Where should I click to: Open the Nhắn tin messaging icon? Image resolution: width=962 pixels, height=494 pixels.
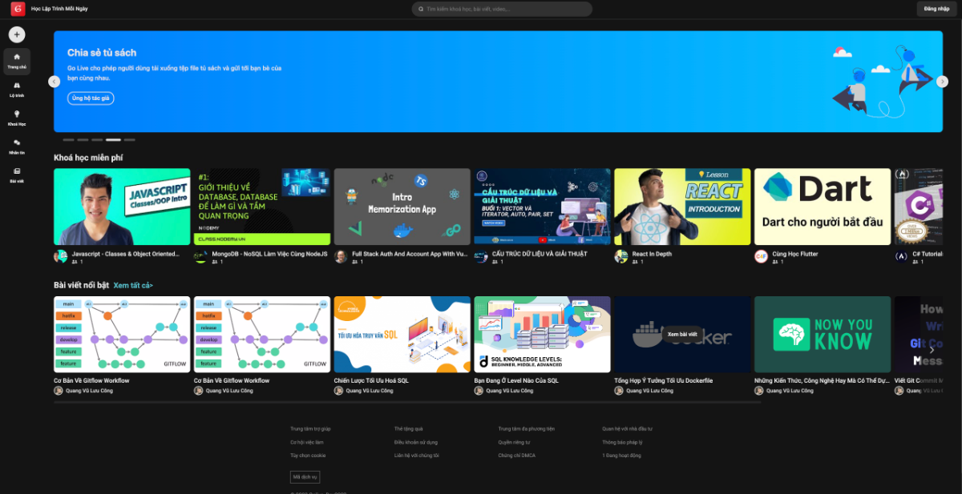[x=17, y=144]
